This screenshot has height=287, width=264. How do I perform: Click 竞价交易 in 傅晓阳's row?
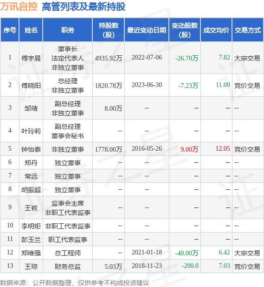[247, 86]
